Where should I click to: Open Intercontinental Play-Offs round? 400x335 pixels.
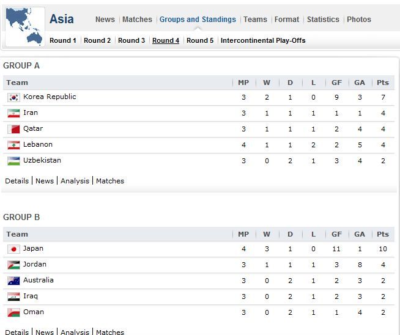click(x=263, y=40)
